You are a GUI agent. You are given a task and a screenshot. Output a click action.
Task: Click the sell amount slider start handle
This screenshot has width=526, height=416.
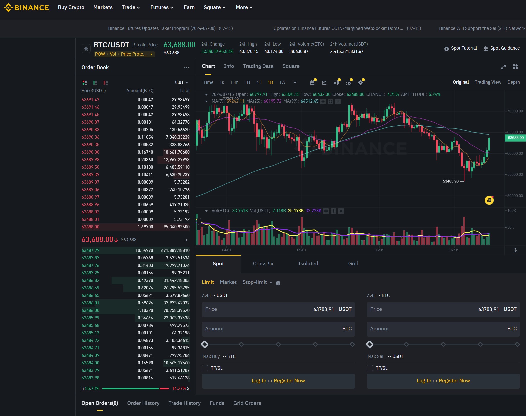point(370,344)
